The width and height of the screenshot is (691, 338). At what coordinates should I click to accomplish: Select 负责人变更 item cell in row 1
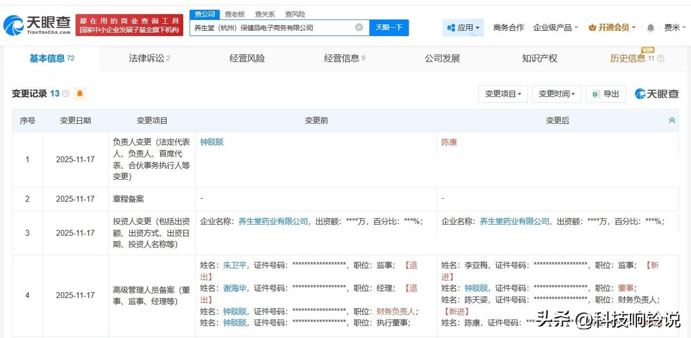coord(152,159)
